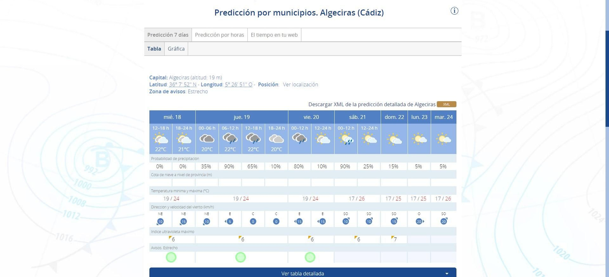The image size is (609, 277).
Task: Switch to Predicción por horas tab
Action: 220,35
